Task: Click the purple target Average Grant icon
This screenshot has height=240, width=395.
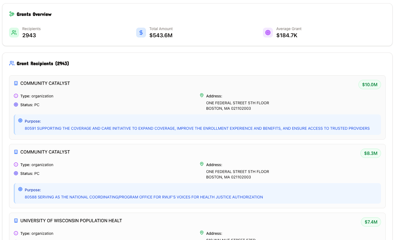Action: click(268, 33)
